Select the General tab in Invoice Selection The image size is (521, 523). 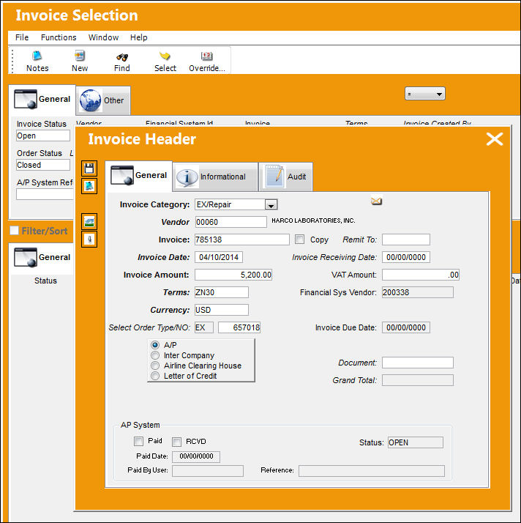(42, 100)
